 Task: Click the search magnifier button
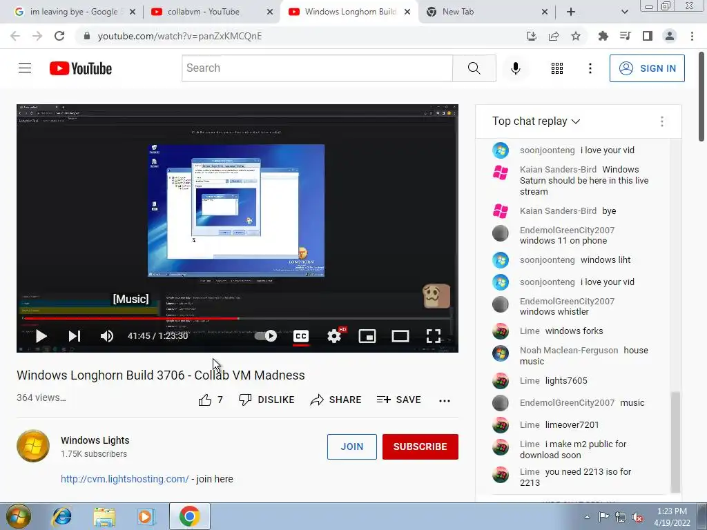tap(474, 68)
